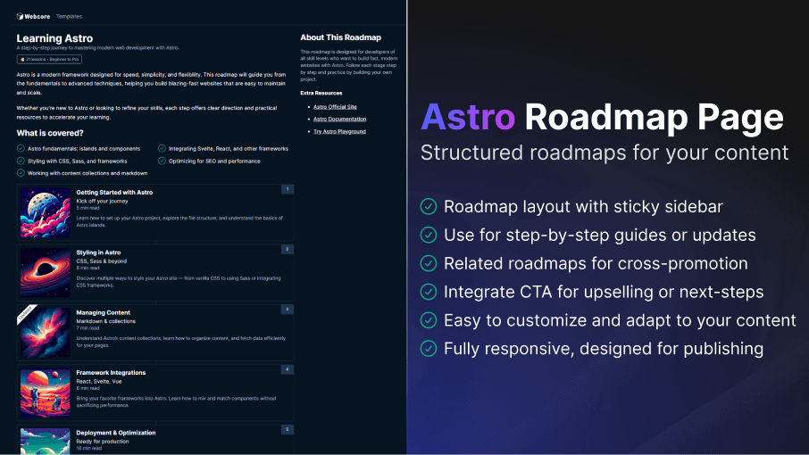
Task: Open the Managing Content nebula thumbnail
Action: point(45,331)
